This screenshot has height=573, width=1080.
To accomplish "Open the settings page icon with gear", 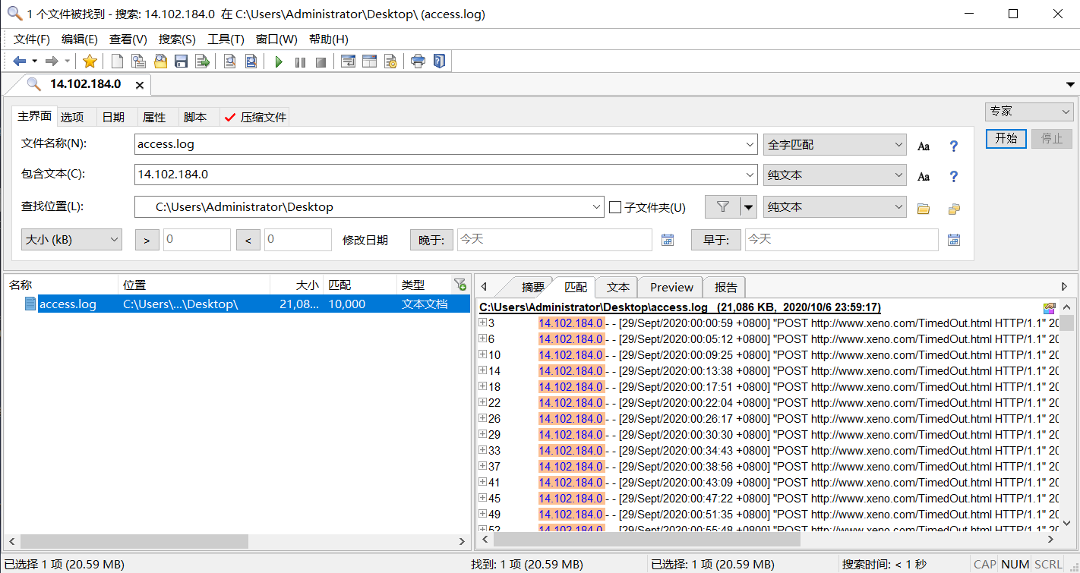I will coord(390,61).
